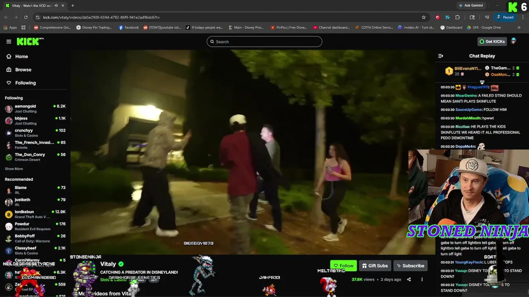
Task: Click username MoarDeniro in chat replay
Action: click(466, 96)
